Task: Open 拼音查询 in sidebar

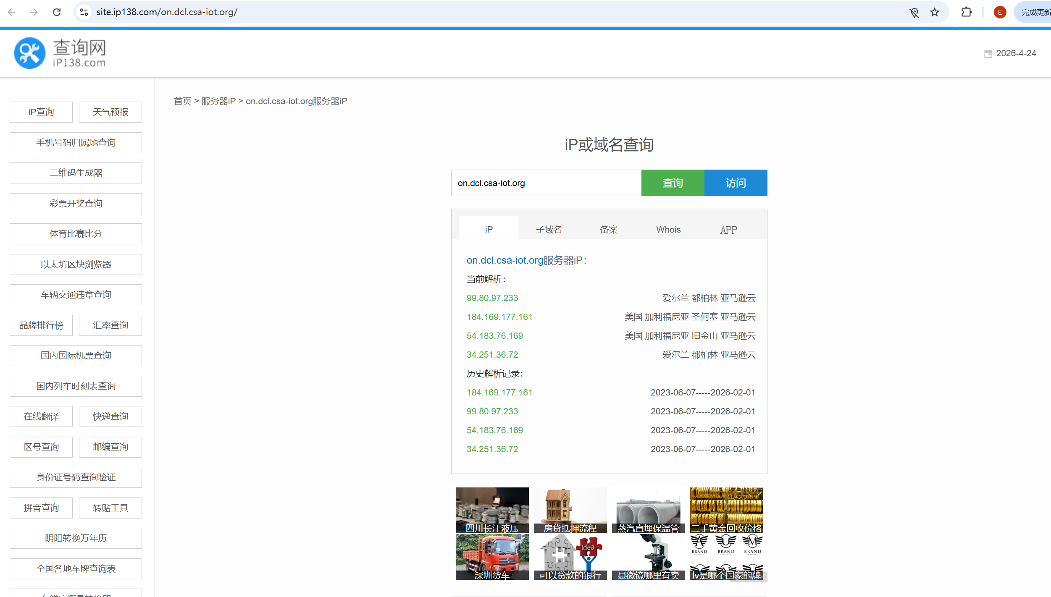Action: pos(41,508)
